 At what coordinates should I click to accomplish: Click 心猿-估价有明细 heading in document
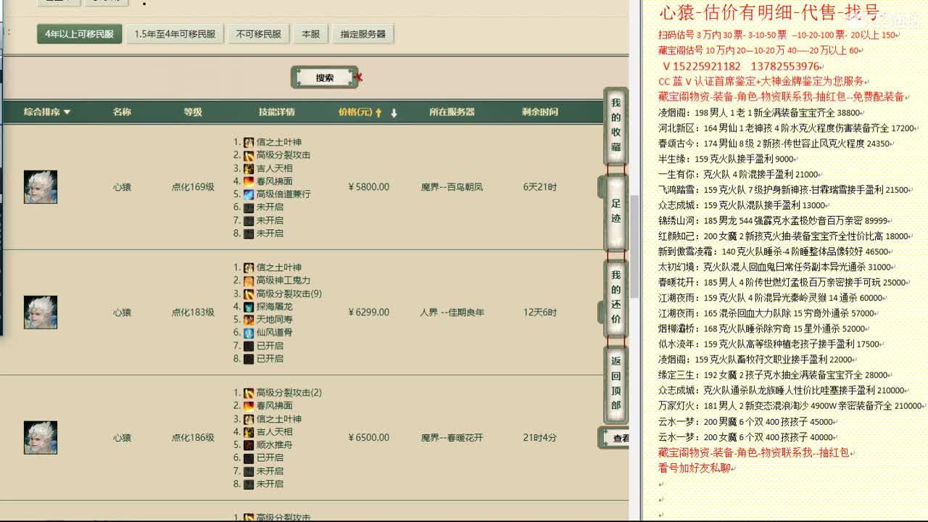click(768, 12)
